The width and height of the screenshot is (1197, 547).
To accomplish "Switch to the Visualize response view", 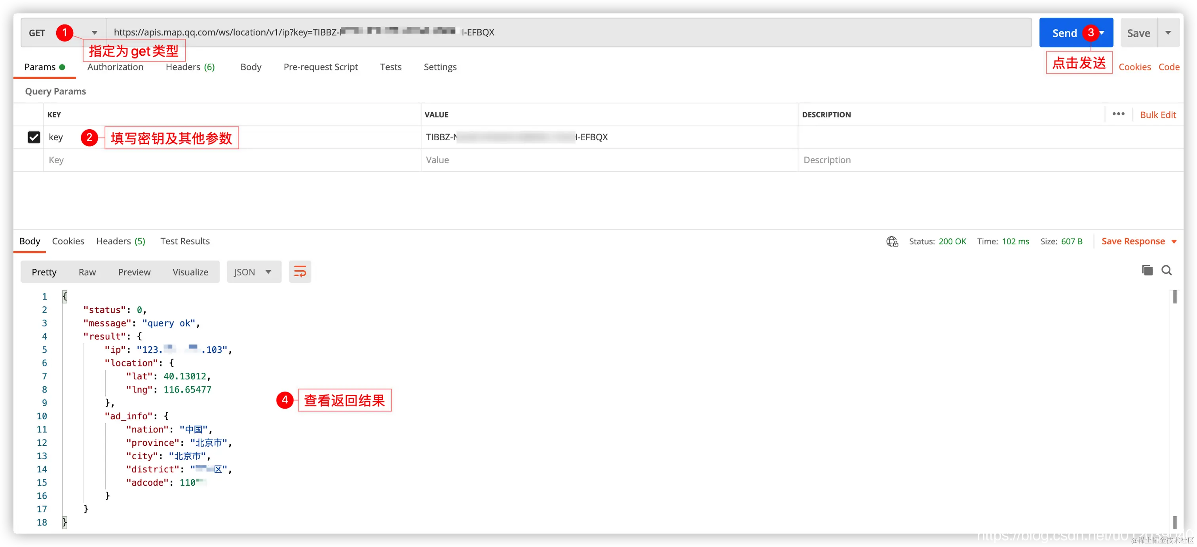I will (190, 272).
